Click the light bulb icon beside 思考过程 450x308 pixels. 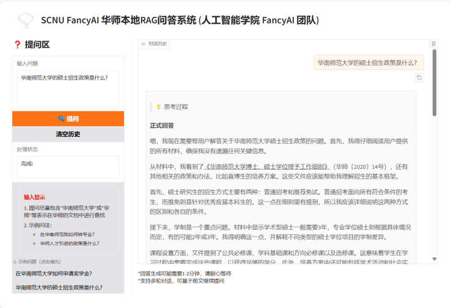point(158,106)
